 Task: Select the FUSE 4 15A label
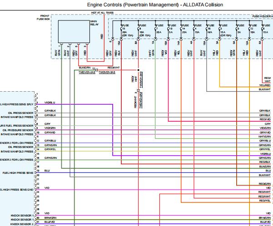click(198, 29)
